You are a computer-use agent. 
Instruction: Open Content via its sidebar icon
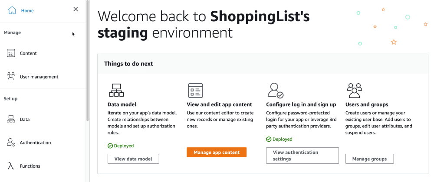click(11, 53)
